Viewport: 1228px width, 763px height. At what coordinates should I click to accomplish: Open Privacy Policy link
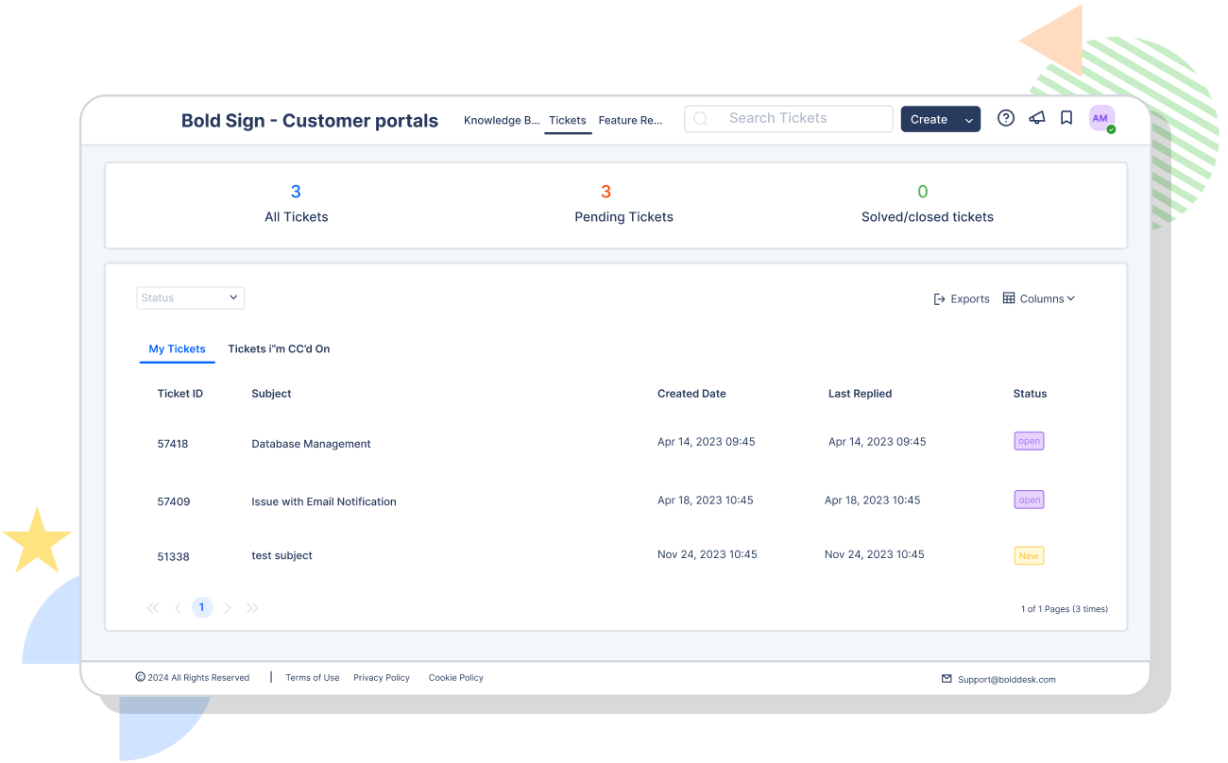[x=382, y=678]
